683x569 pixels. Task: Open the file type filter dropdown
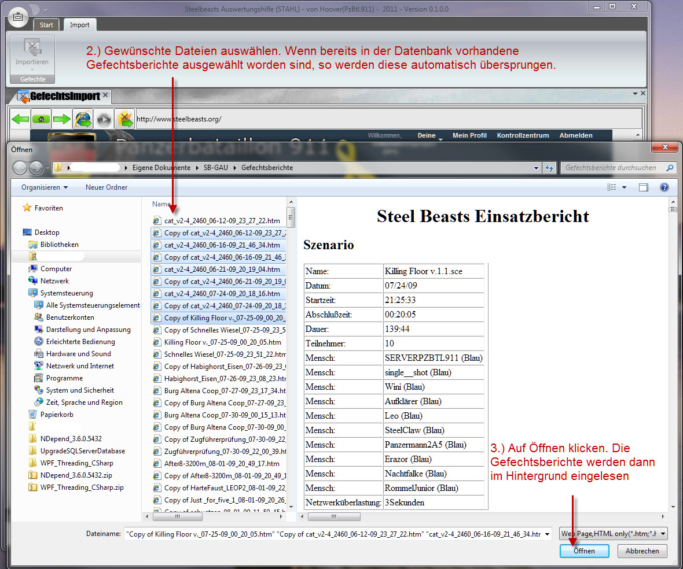tap(612, 534)
